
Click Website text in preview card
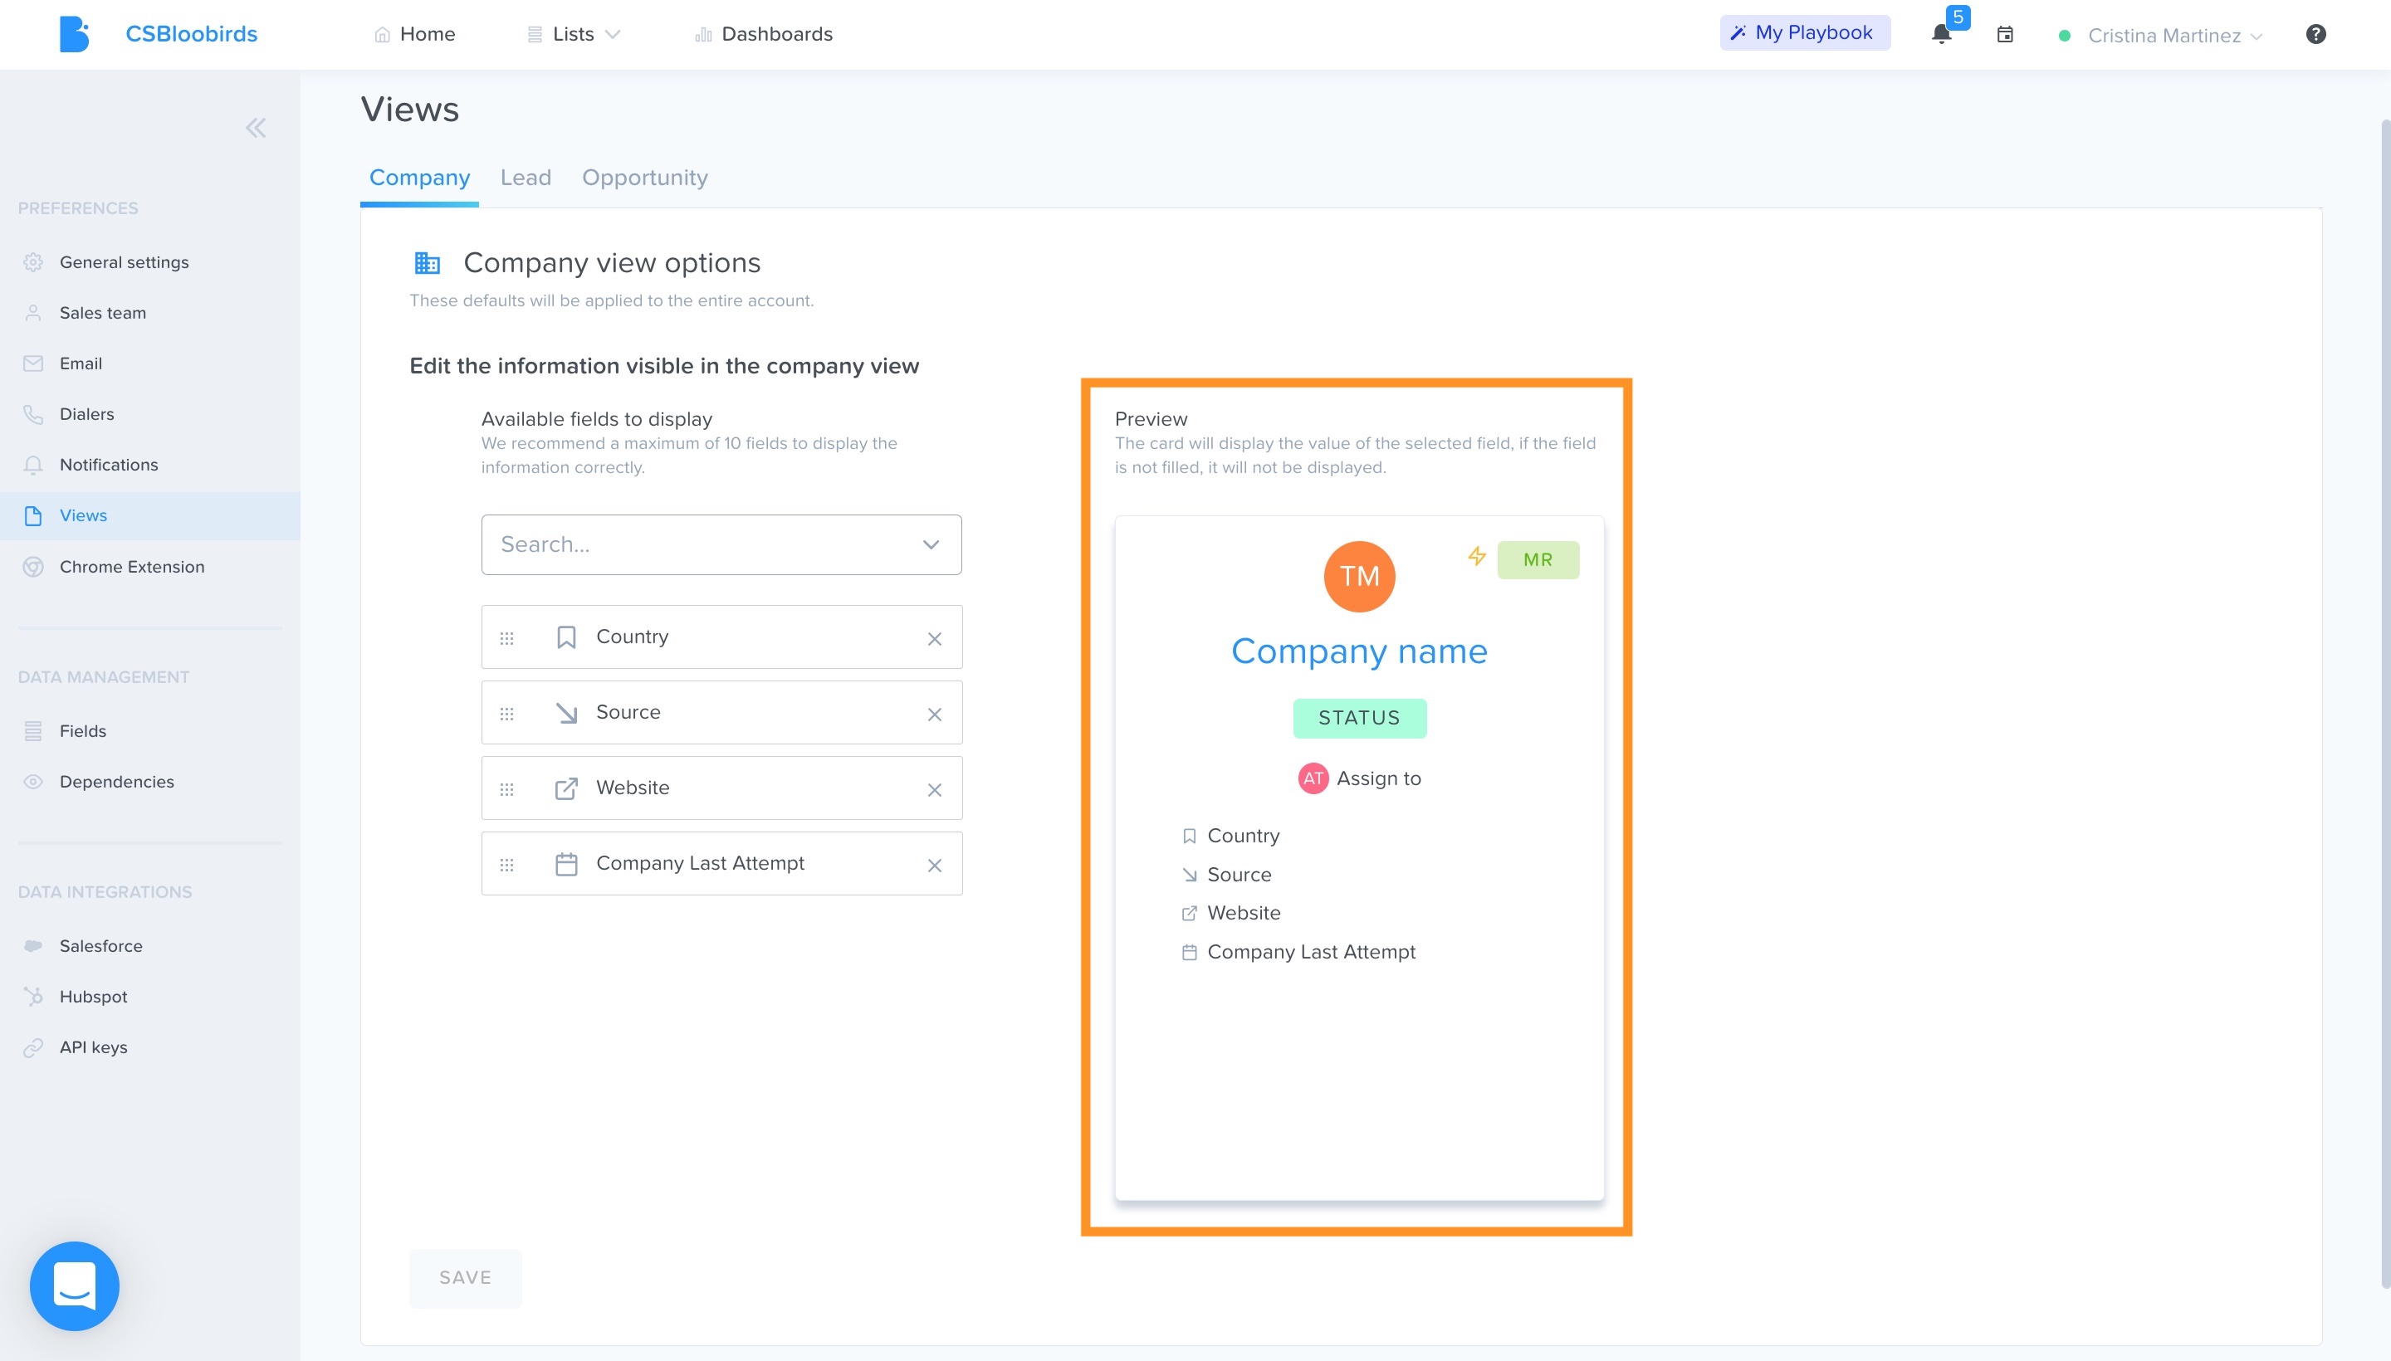(1244, 913)
